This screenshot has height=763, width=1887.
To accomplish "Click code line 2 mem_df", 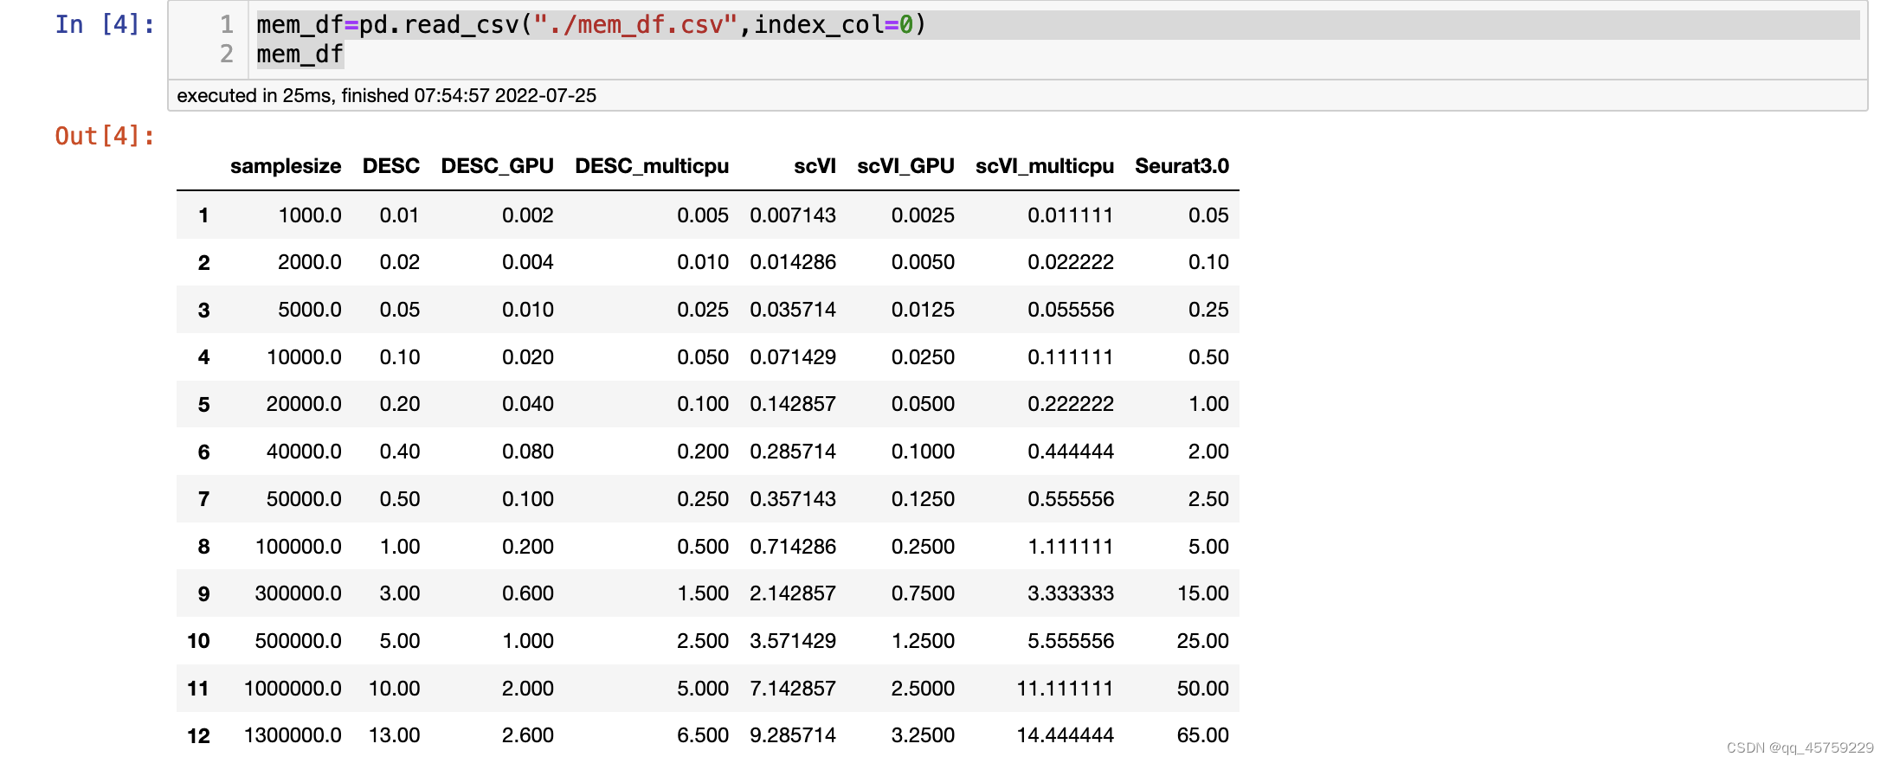I will pyautogui.click(x=299, y=54).
